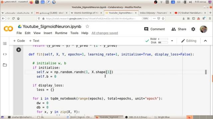Click Disk usage bar

(x=163, y=43)
